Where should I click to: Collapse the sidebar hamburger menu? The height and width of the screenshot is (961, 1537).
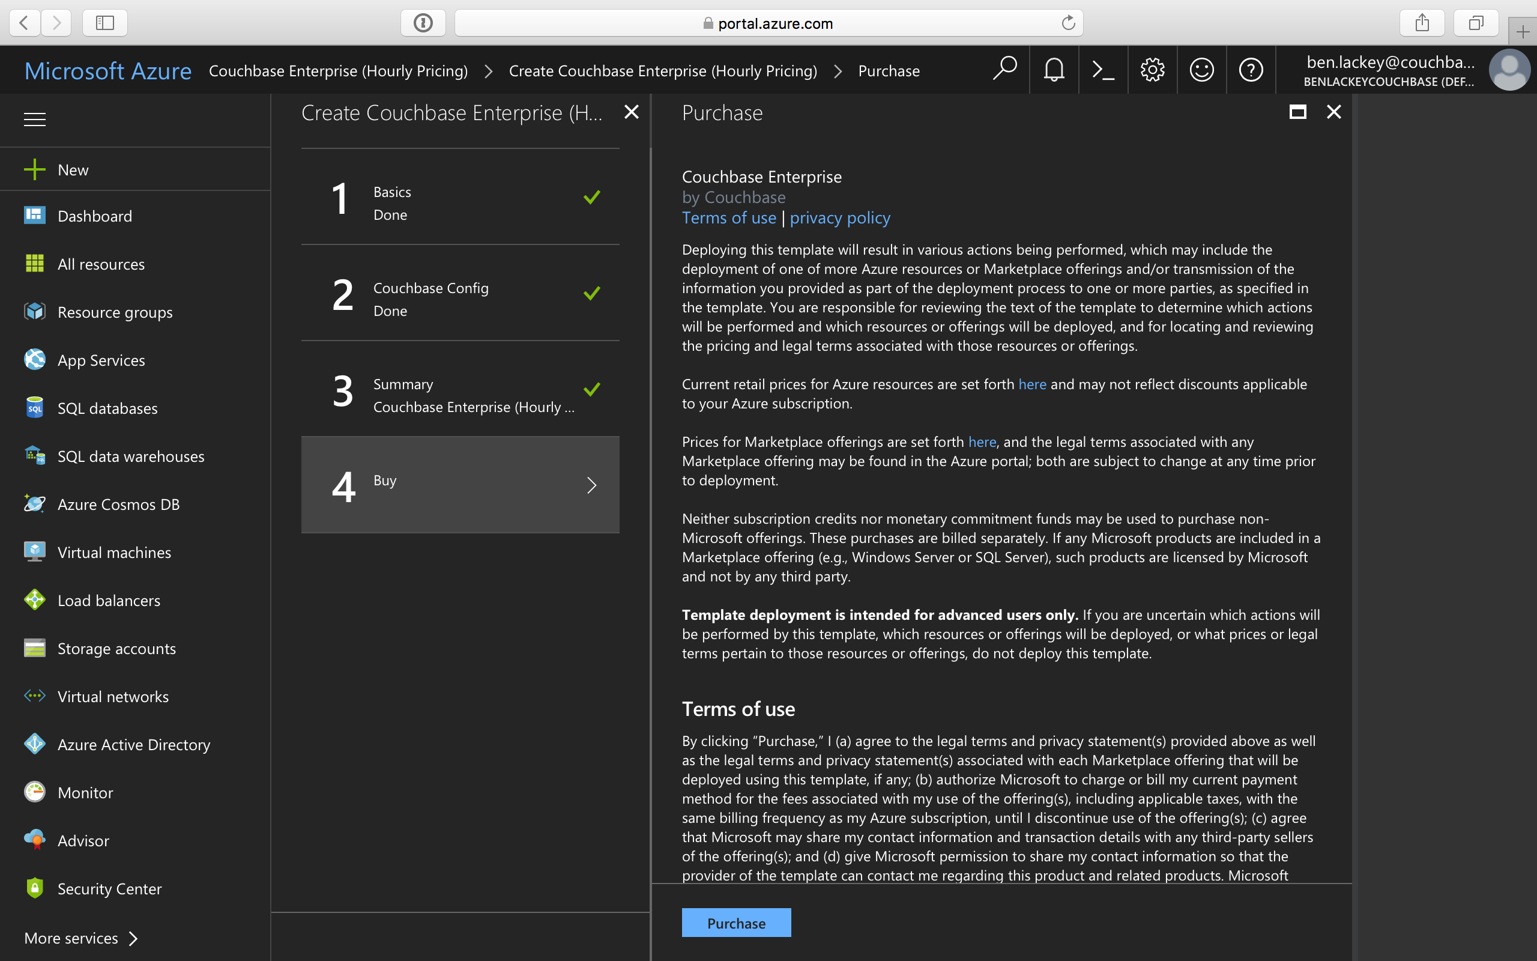[x=34, y=119]
